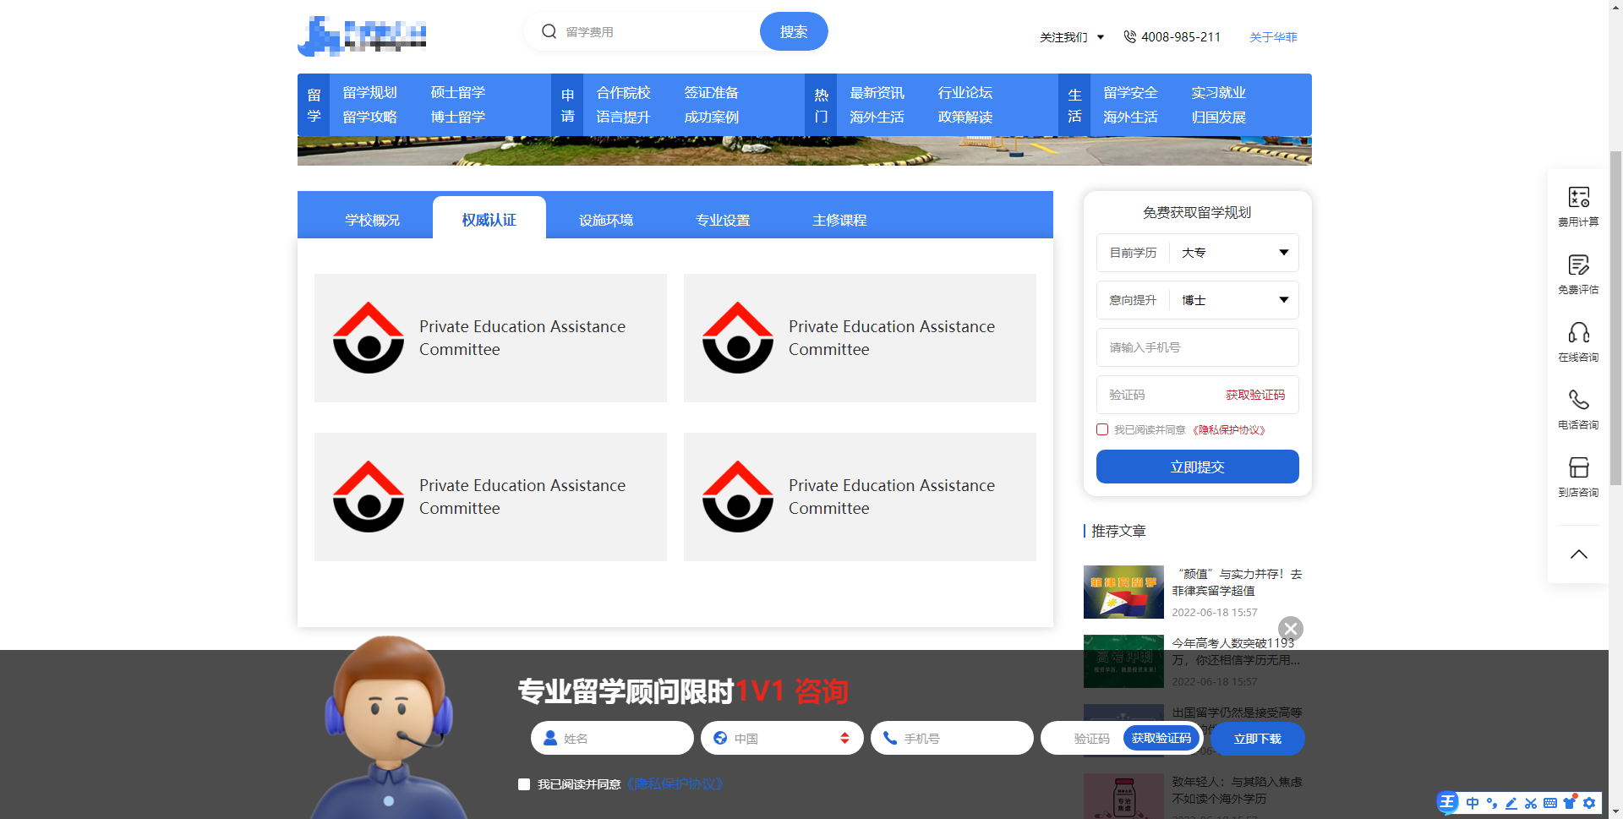Toggle the IME 中 Chinese mode icon
Screen dimensions: 1623x819
coord(1473,803)
